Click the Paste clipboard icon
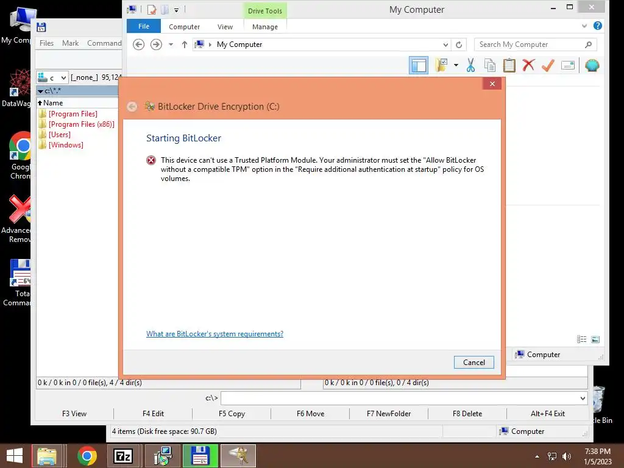The width and height of the screenshot is (624, 468). 509,65
